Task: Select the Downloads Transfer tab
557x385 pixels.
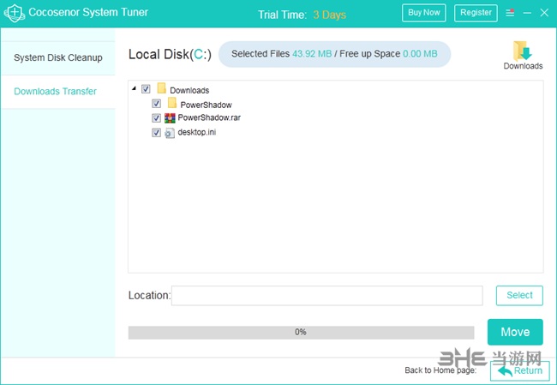Action: coord(58,92)
